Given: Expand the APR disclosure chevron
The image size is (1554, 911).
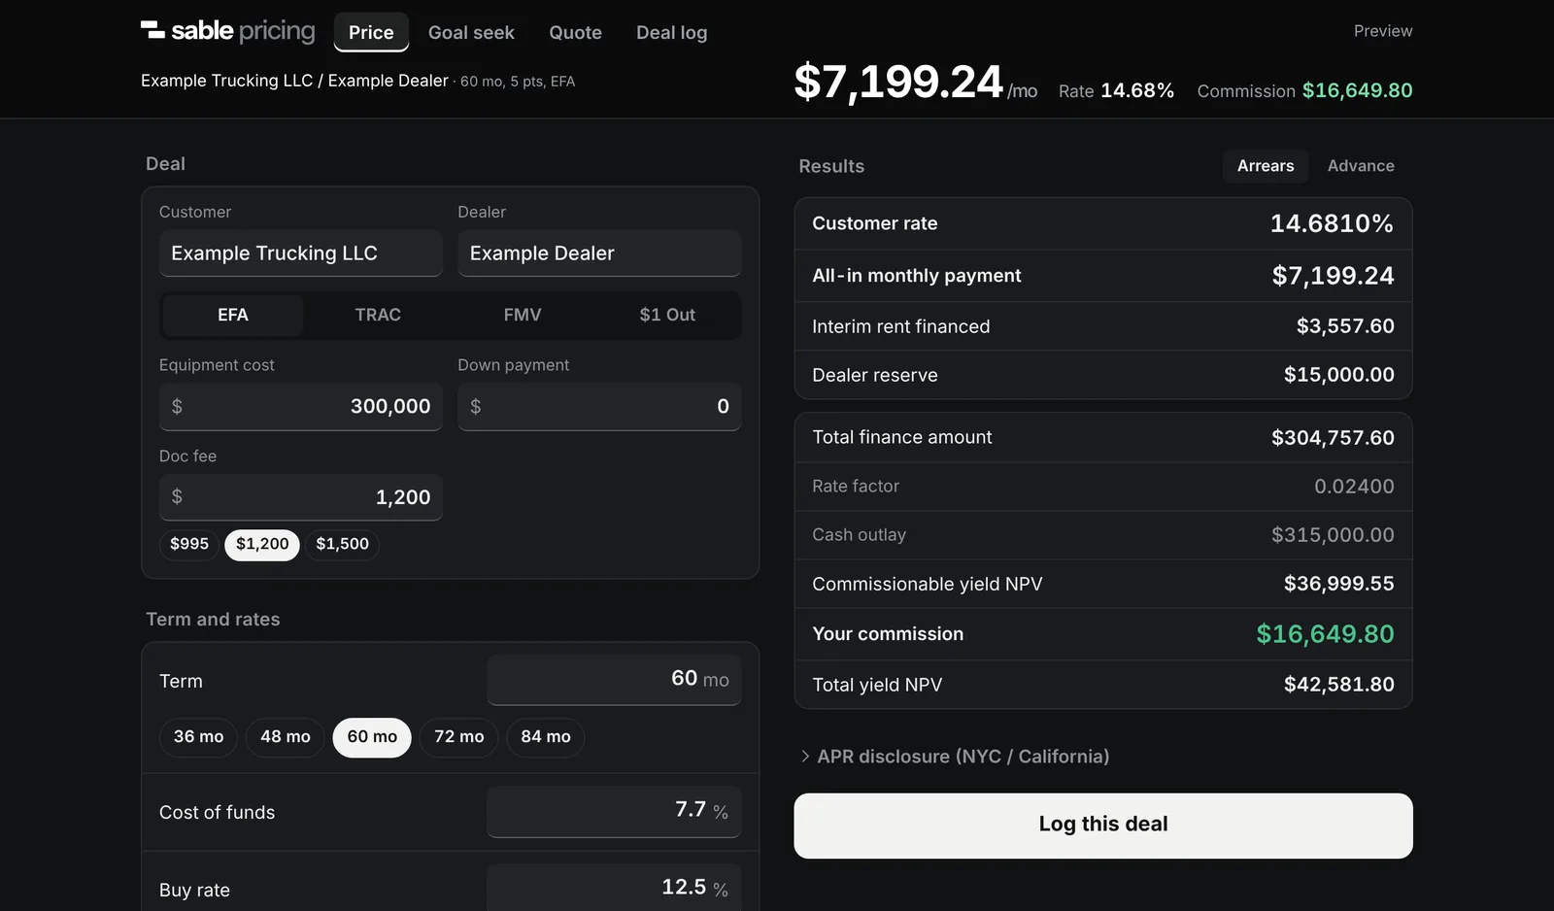Looking at the screenshot, I should [805, 757].
